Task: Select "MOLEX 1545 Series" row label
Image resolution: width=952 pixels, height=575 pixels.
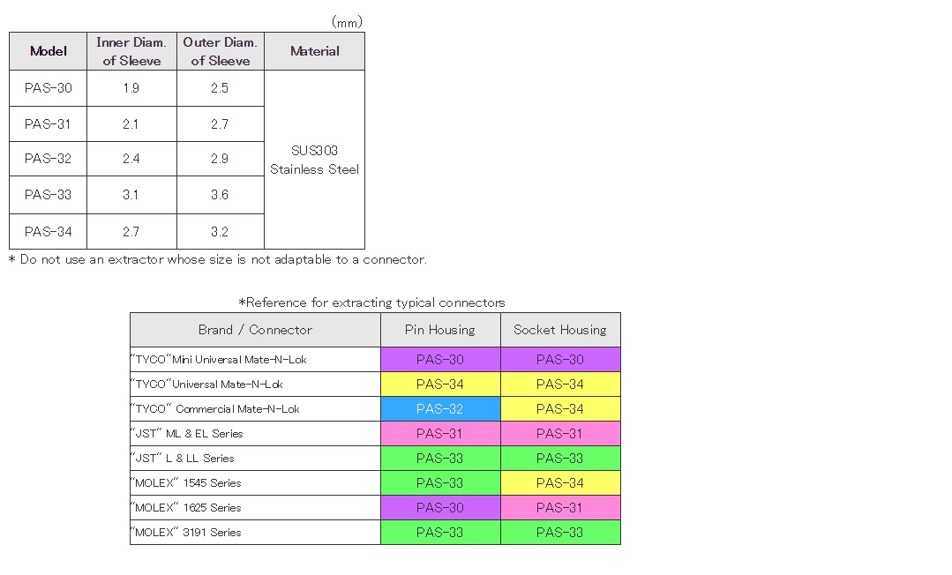Action: [255, 483]
